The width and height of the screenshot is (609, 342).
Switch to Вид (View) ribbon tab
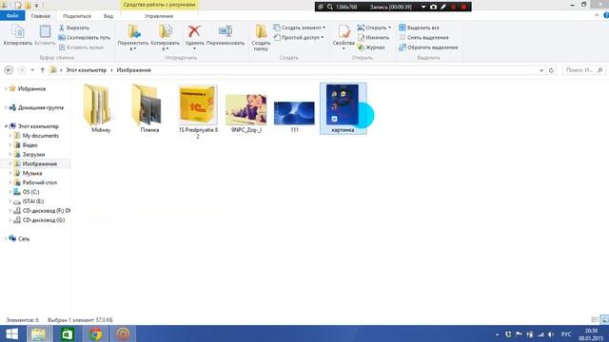(108, 16)
